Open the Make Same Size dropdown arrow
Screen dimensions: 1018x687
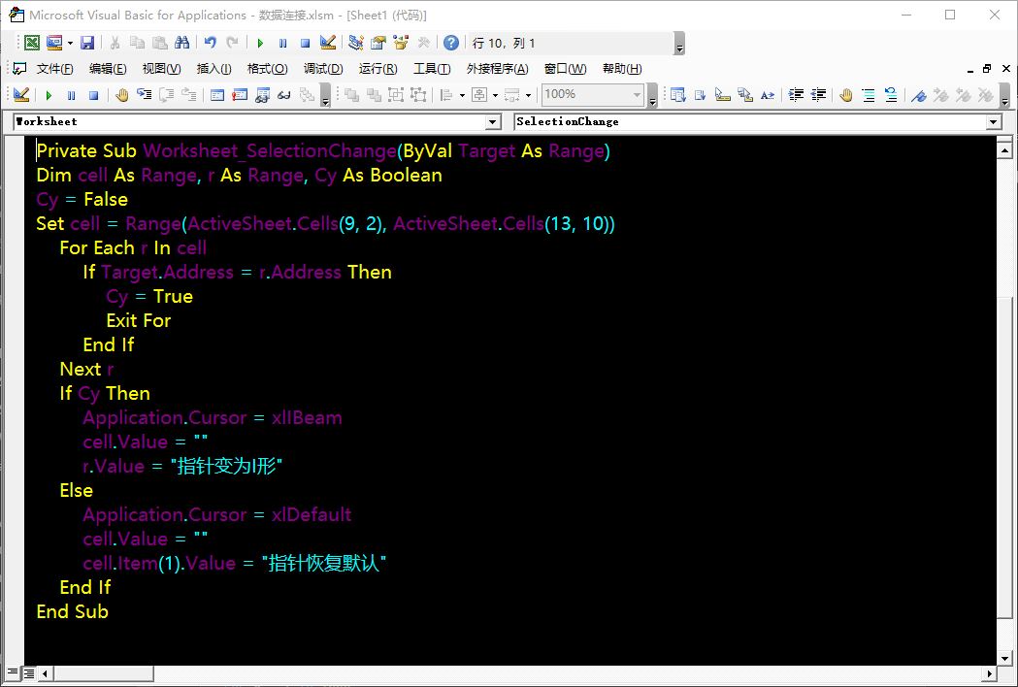coord(529,95)
